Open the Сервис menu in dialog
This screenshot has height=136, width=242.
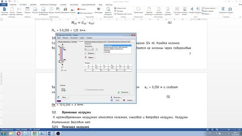click(82, 38)
